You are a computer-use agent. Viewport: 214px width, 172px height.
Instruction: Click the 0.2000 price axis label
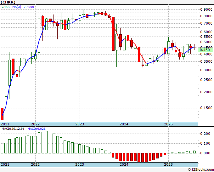click(x=206, y=92)
